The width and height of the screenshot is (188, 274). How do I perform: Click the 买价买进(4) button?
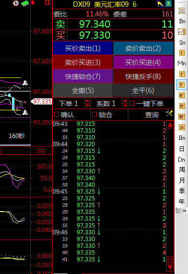[x=144, y=62]
